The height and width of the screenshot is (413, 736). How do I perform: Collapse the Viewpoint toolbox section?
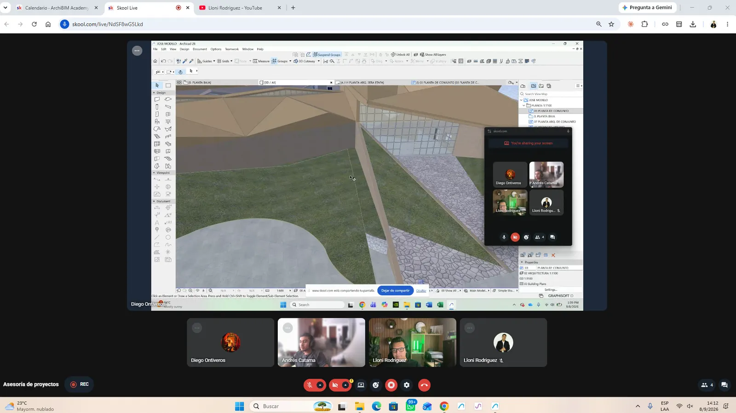point(154,173)
